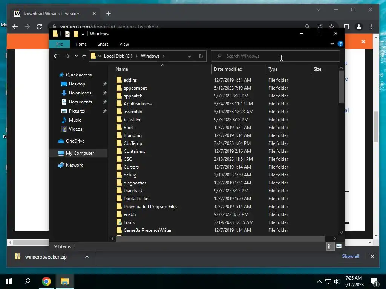This screenshot has height=289, width=386.
Task: Open Pictures in navigation pane
Action: (77, 111)
